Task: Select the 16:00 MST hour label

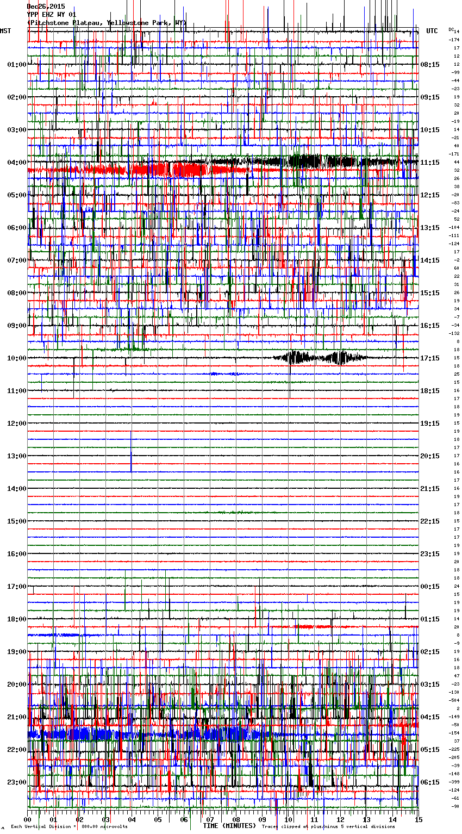Action: click(17, 554)
